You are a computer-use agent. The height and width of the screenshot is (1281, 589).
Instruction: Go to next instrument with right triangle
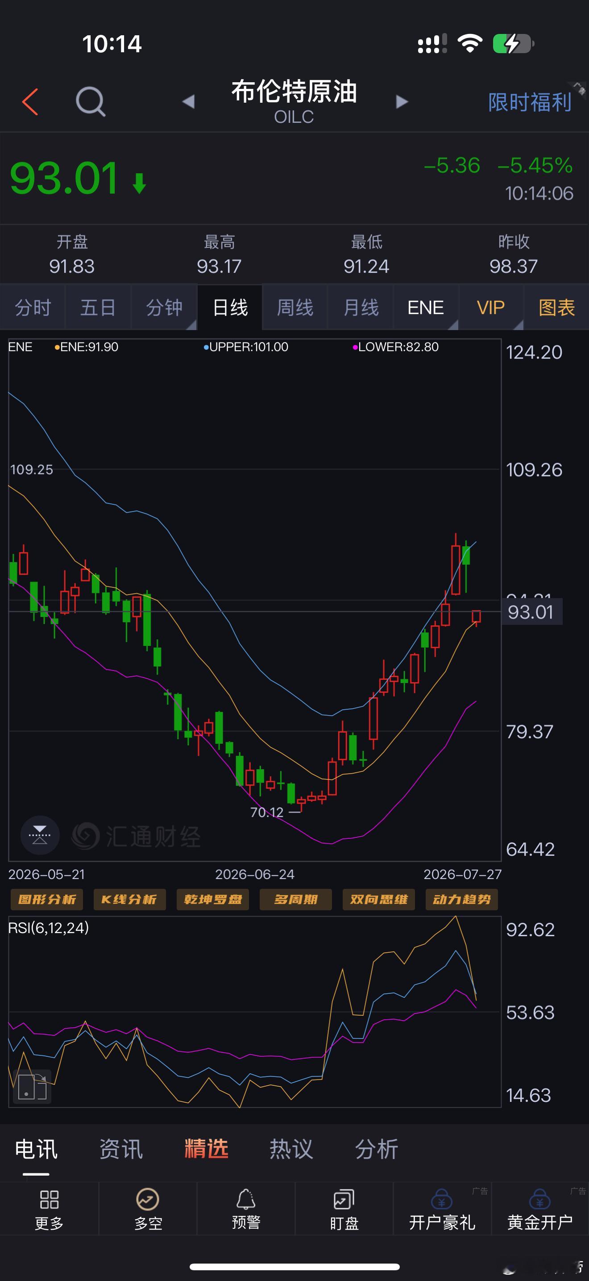[402, 102]
